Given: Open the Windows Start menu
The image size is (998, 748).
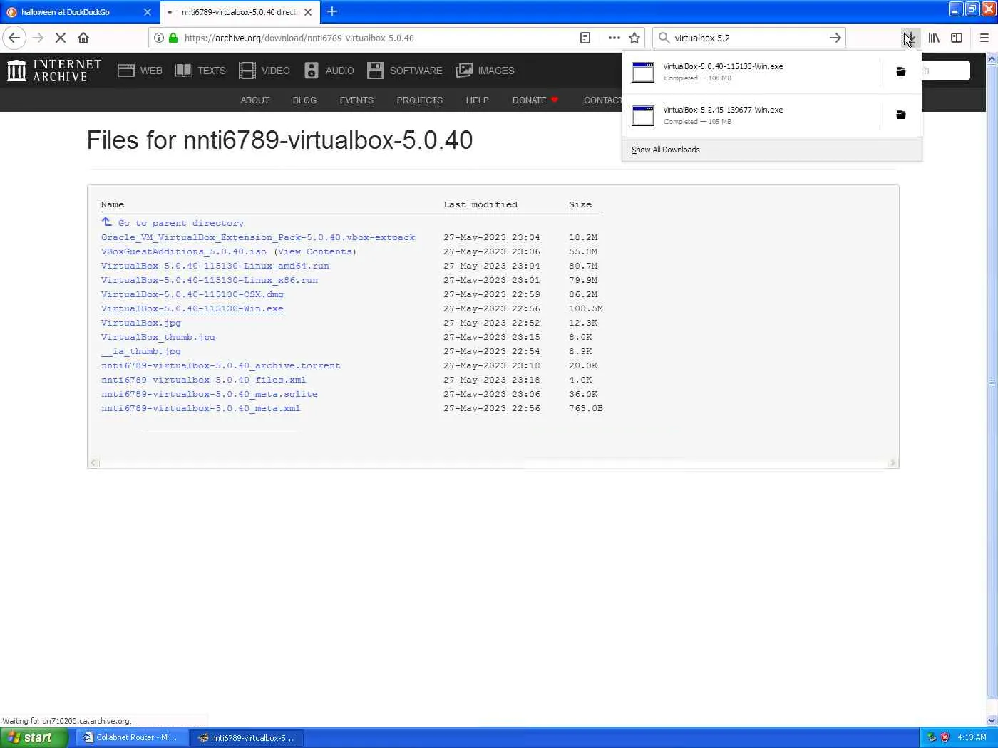Looking at the screenshot, I should coord(34,737).
